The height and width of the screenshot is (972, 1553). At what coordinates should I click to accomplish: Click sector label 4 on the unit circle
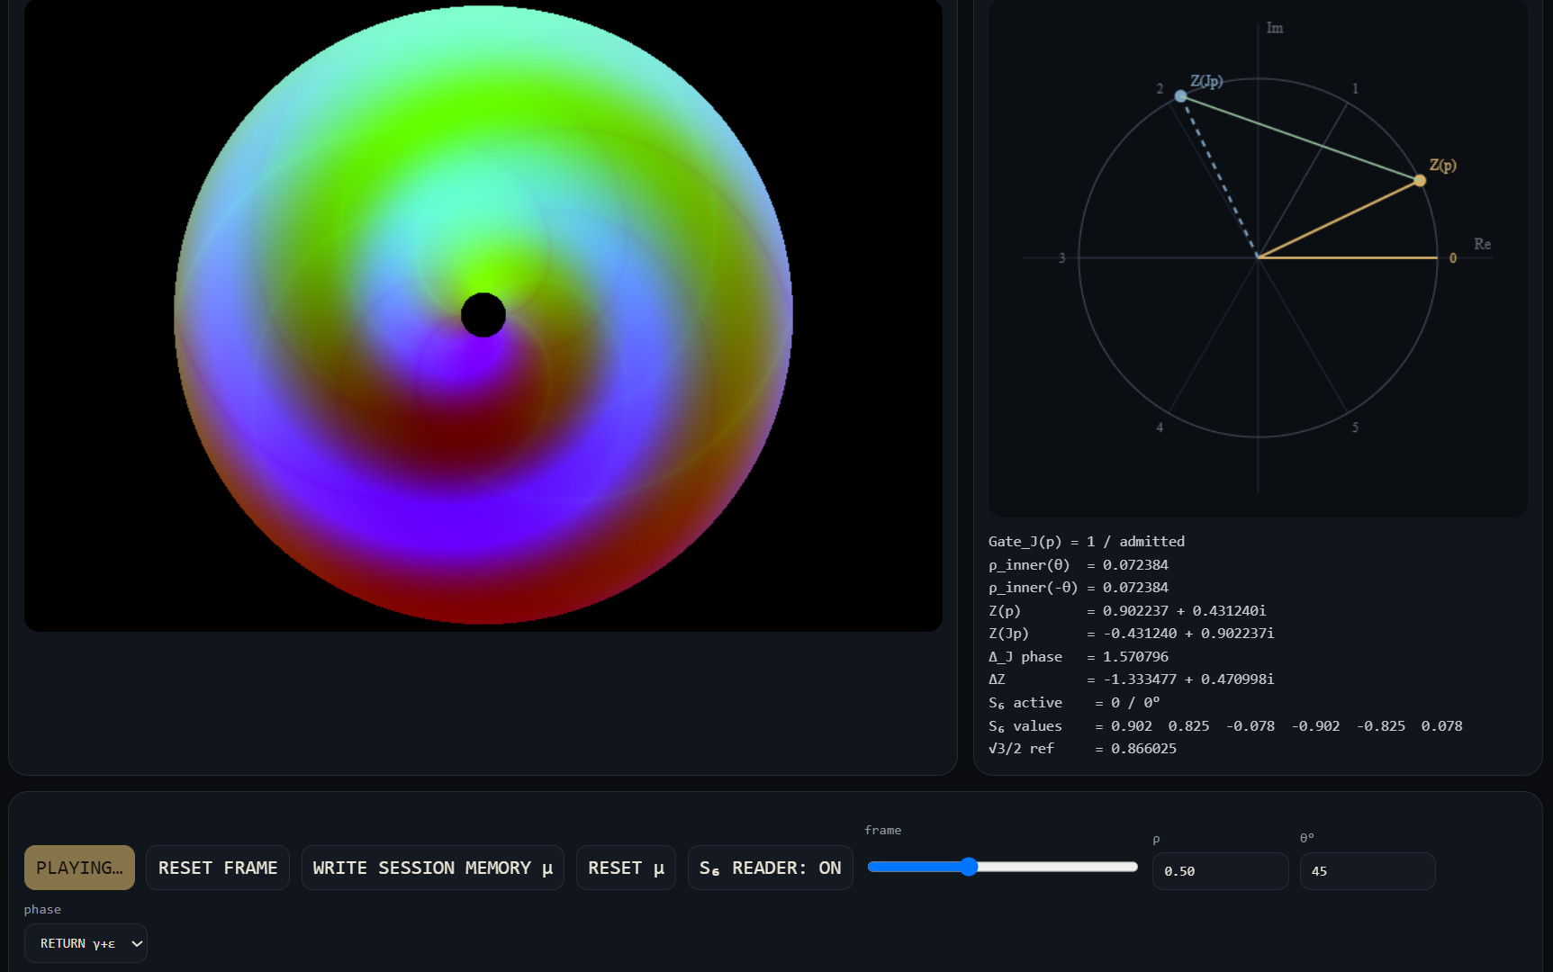coord(1160,427)
